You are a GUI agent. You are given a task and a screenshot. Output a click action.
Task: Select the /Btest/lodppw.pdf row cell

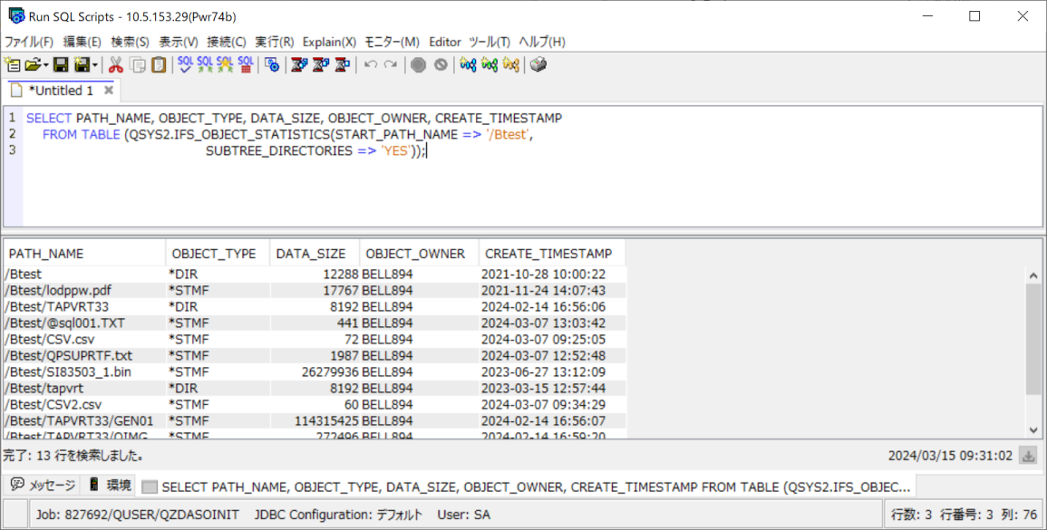(84, 290)
